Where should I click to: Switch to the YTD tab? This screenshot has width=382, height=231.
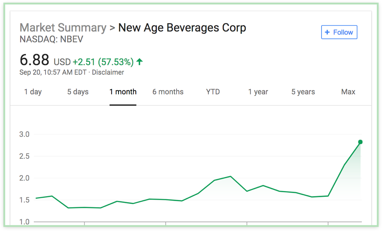click(213, 92)
